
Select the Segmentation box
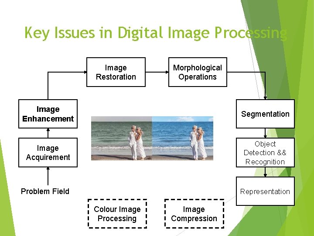pyautogui.click(x=265, y=114)
